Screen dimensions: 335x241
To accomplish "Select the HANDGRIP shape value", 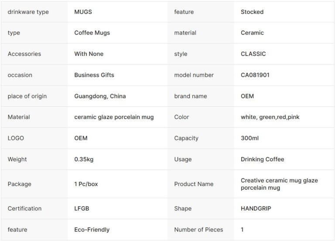I will click(x=256, y=208).
